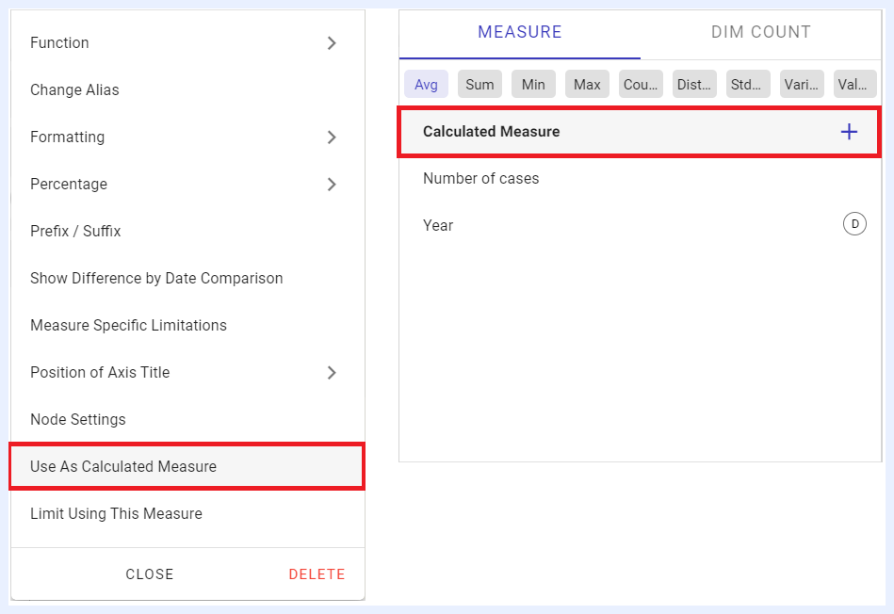894x614 pixels.
Task: Open Node Settings entry
Action: (x=187, y=420)
